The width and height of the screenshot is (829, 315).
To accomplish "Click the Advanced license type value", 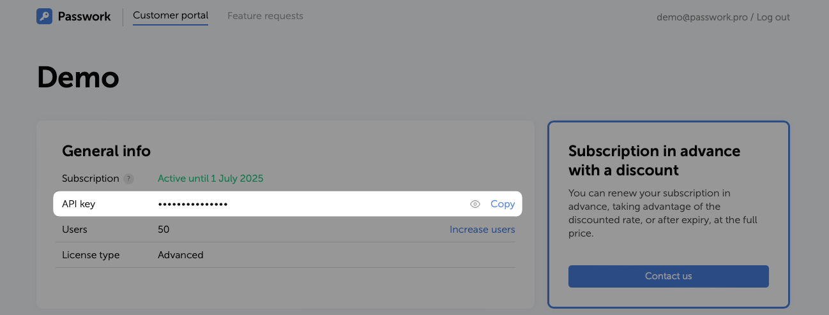I will pos(180,255).
